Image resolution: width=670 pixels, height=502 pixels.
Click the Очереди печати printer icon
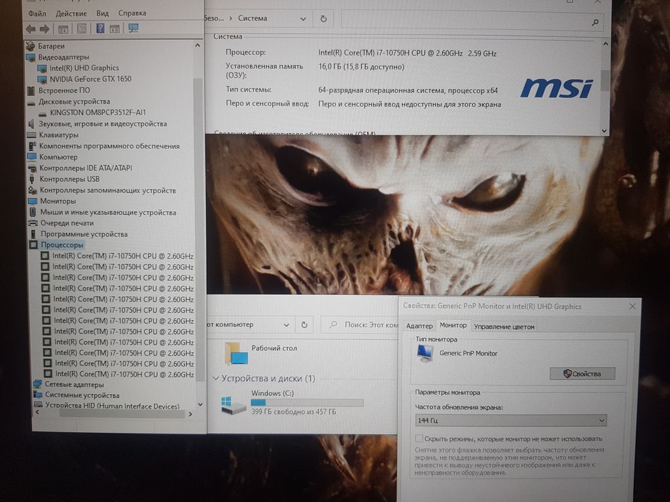(33, 223)
